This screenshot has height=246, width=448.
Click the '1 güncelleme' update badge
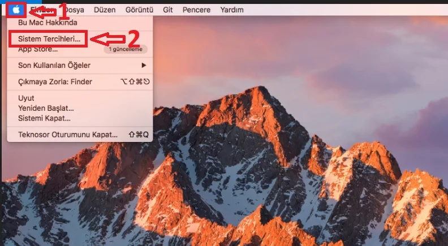[128, 50]
